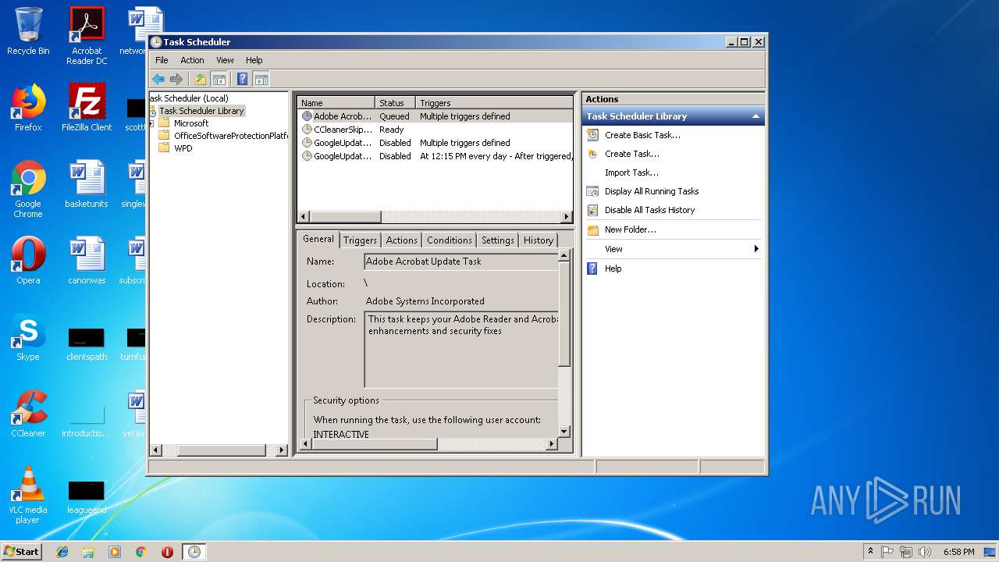Toggle Show/Hide Console Tree toolbar icon
Image resolution: width=999 pixels, height=562 pixels.
click(219, 79)
